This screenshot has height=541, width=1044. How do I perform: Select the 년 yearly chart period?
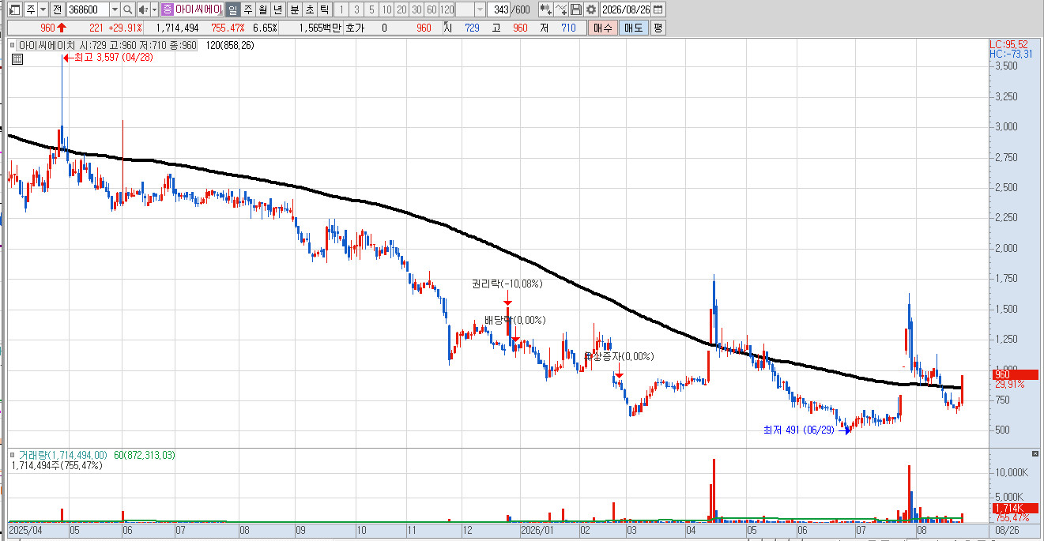click(x=277, y=9)
